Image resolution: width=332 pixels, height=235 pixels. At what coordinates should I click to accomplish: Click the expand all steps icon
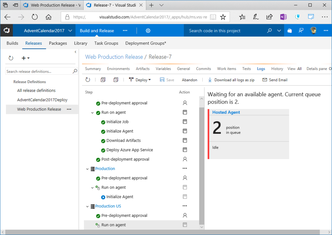[103, 80]
